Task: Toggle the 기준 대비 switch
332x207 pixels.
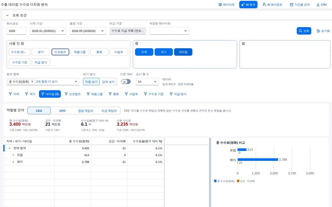Action: click(126, 82)
